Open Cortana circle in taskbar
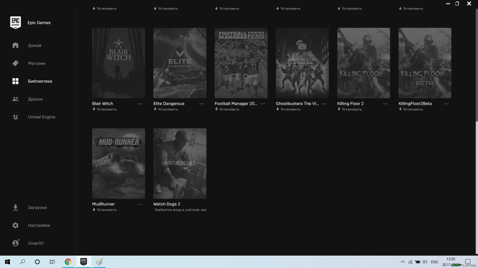Image resolution: width=478 pixels, height=268 pixels. point(37,262)
